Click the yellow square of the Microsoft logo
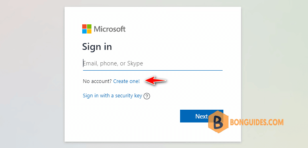The image size is (308, 148). tap(89, 31)
